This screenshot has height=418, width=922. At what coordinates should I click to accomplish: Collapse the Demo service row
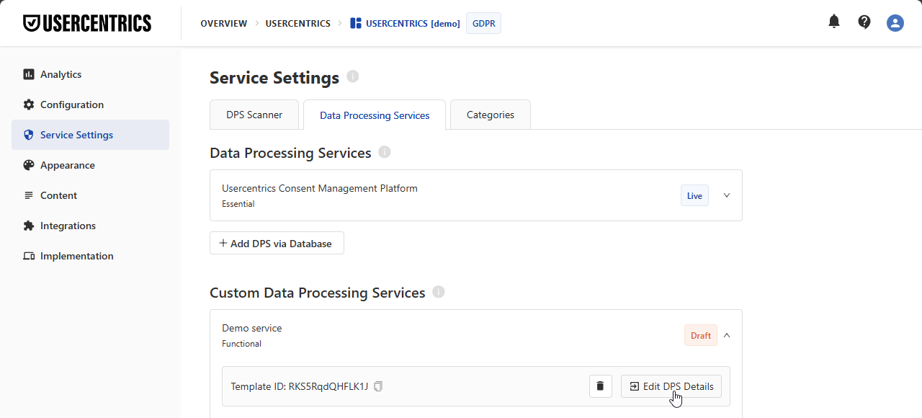727,335
